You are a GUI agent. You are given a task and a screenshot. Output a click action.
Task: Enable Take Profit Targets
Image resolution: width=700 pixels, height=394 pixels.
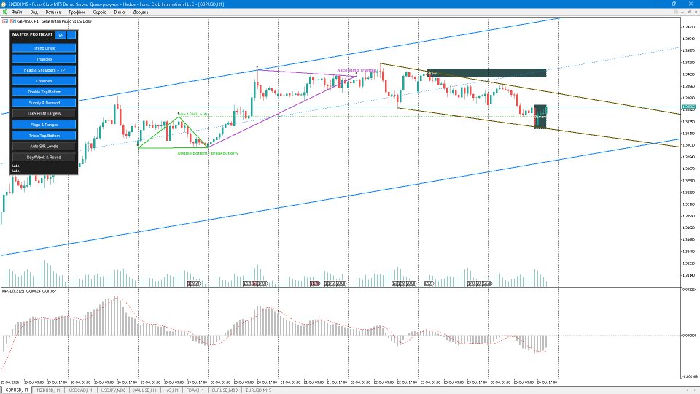point(44,114)
